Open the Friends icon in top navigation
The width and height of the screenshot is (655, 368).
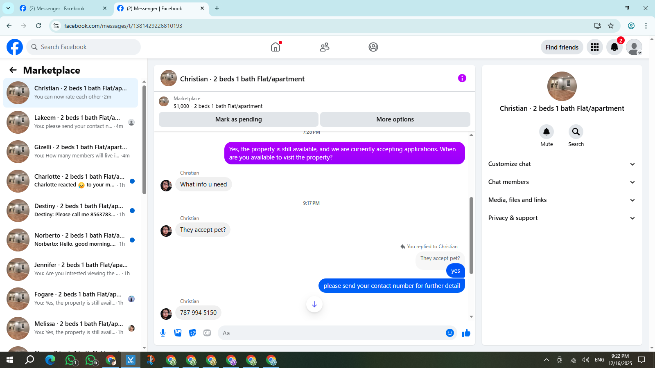325,47
